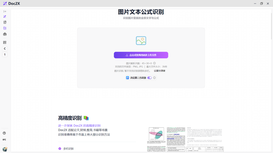Click the purple upload file button
This screenshot has width=273, height=153.
[x=141, y=55]
